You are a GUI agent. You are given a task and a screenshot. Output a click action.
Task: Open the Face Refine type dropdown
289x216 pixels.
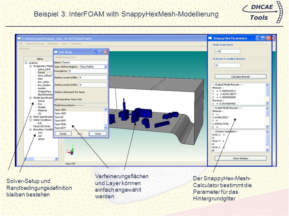click(x=106, y=67)
